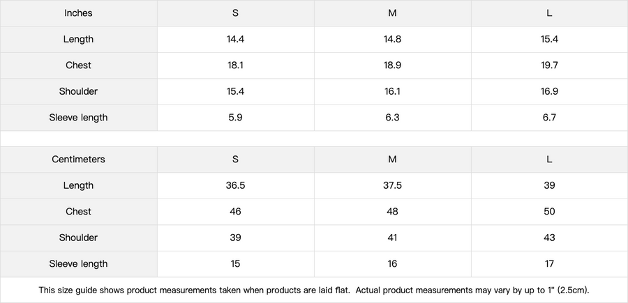The image size is (628, 303).
Task: Click the 16.9 shoulder value
Action: pyautogui.click(x=549, y=91)
